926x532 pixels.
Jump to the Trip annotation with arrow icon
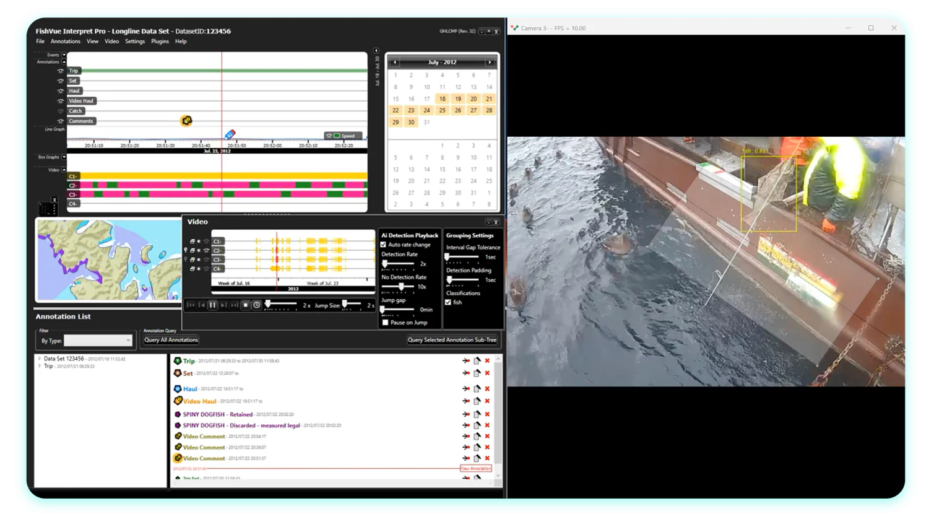[x=465, y=361]
